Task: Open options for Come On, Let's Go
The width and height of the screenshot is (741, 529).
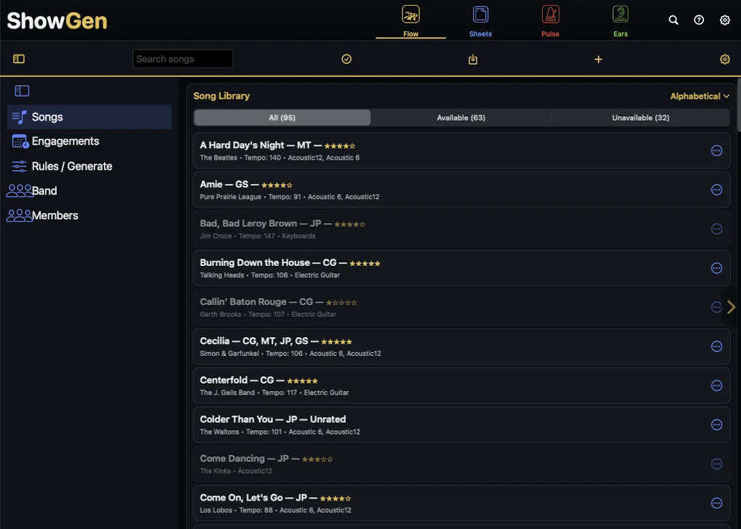Action: [x=716, y=503]
